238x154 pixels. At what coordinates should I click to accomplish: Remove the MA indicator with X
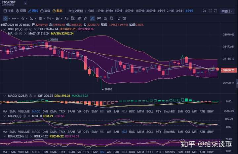25,34
